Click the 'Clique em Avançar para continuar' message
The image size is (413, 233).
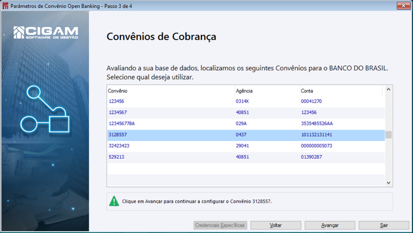[x=197, y=202]
